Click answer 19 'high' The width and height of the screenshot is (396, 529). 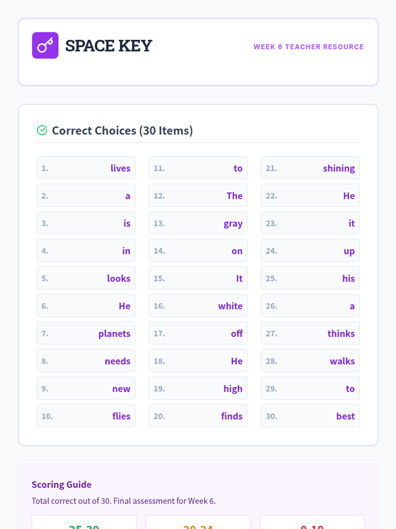tap(198, 388)
